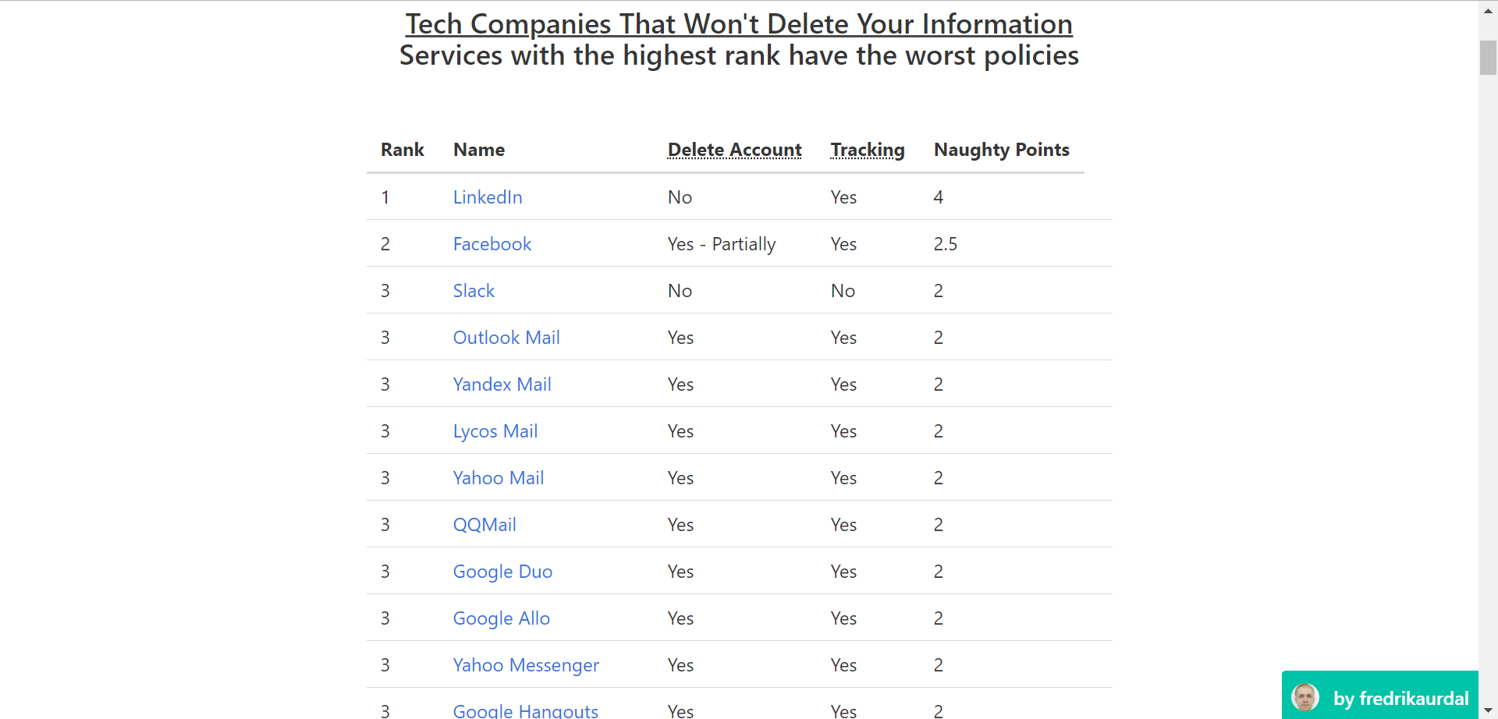Click the page title heading link
Screen dimensions: 1498x719
point(739,24)
